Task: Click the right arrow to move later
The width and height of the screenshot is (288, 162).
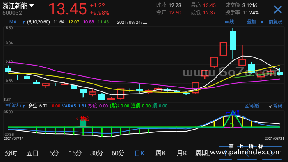Action: pyautogui.click(x=272, y=153)
